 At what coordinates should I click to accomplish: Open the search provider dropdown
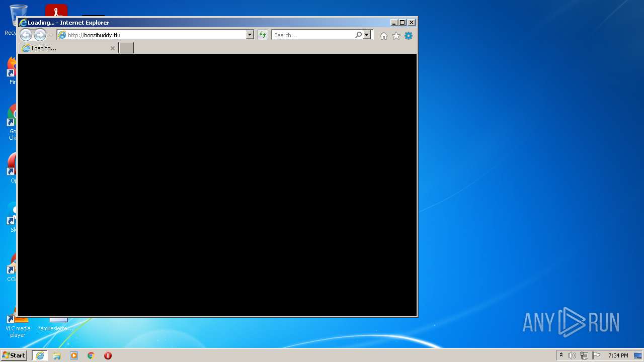(x=367, y=35)
